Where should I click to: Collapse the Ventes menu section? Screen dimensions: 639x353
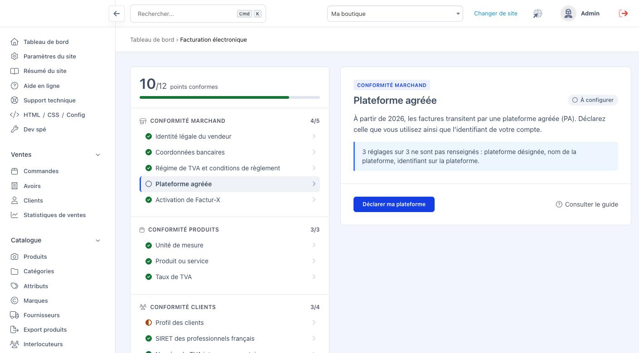coord(98,155)
